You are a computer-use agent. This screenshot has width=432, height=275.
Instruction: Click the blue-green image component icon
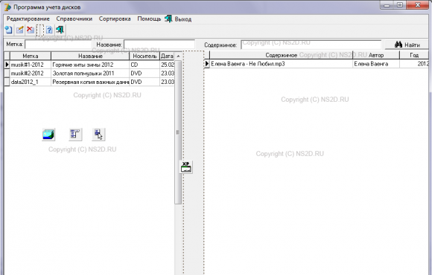pos(48,135)
